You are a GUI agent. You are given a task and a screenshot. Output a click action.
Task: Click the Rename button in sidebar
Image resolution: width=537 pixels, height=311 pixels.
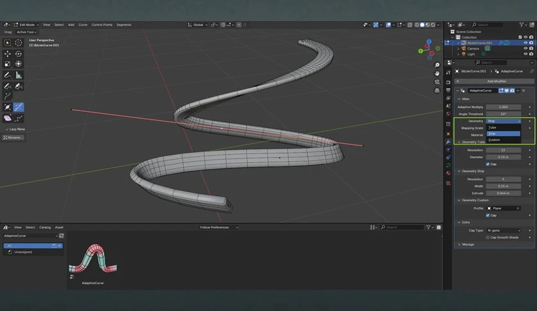(13, 138)
